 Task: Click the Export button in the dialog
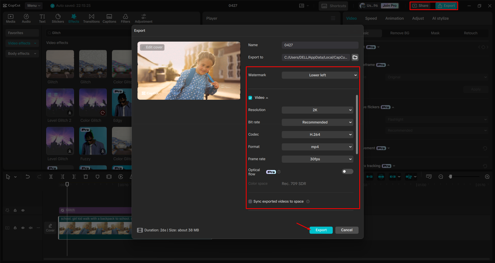pos(321,230)
